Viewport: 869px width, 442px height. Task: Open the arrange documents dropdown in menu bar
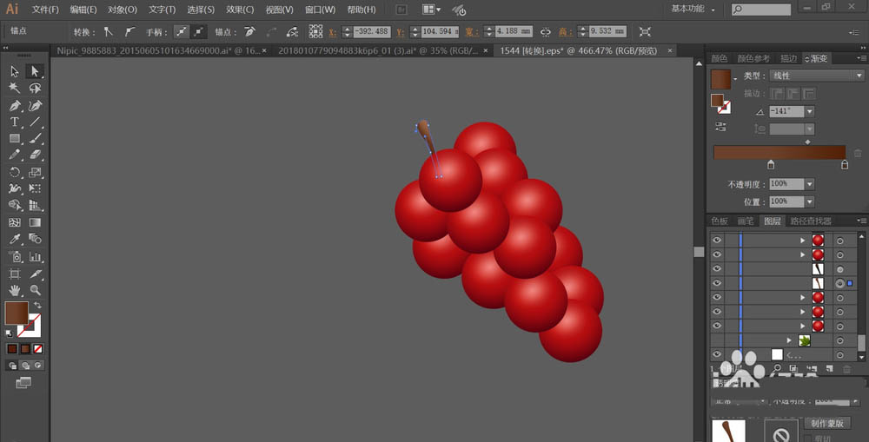click(x=432, y=10)
